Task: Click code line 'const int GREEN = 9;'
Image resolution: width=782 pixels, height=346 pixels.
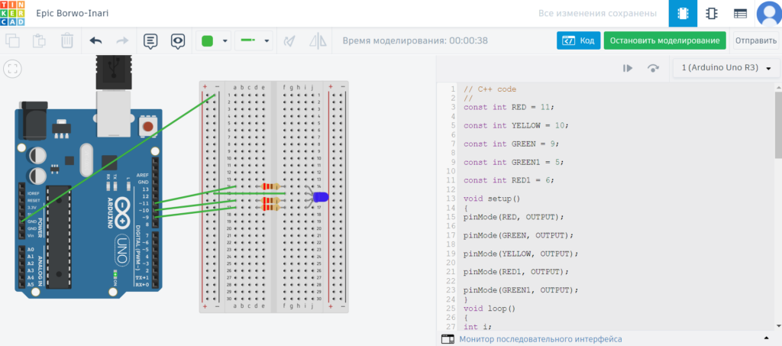Action: pos(511,144)
